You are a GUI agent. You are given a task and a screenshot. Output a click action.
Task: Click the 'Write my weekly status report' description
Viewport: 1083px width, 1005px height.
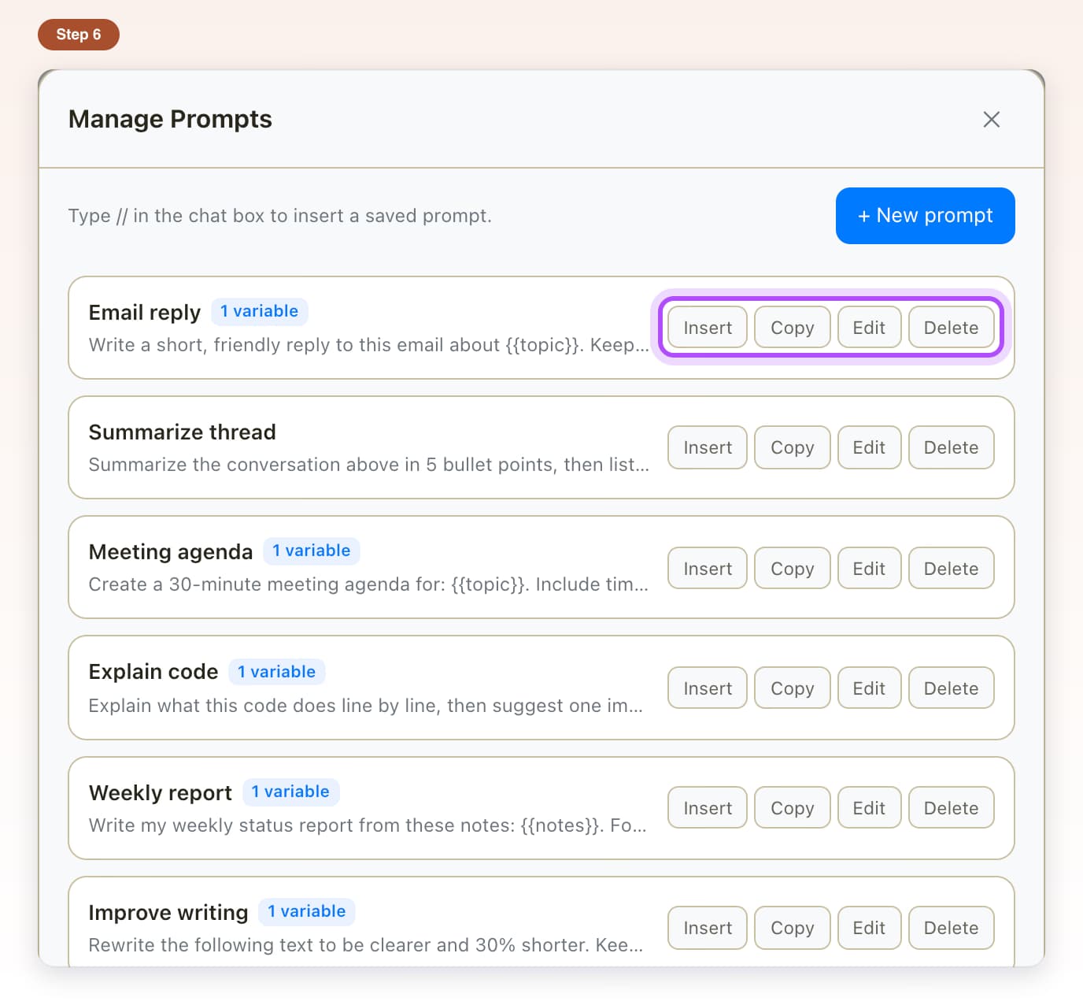(x=368, y=825)
